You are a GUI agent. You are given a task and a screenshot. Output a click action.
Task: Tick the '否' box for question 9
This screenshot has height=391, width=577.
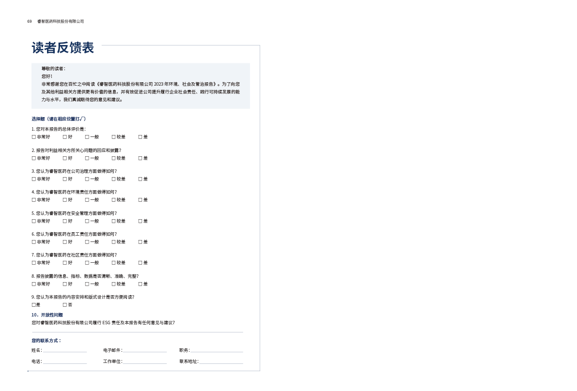pyautogui.click(x=64, y=305)
